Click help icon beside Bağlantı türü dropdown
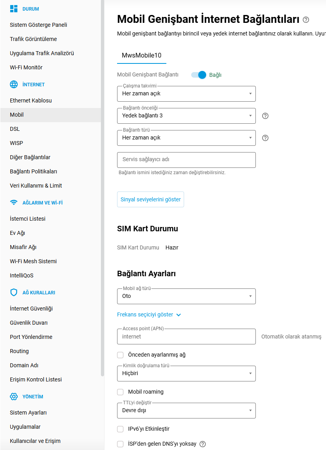326x450 pixels. coord(265,138)
